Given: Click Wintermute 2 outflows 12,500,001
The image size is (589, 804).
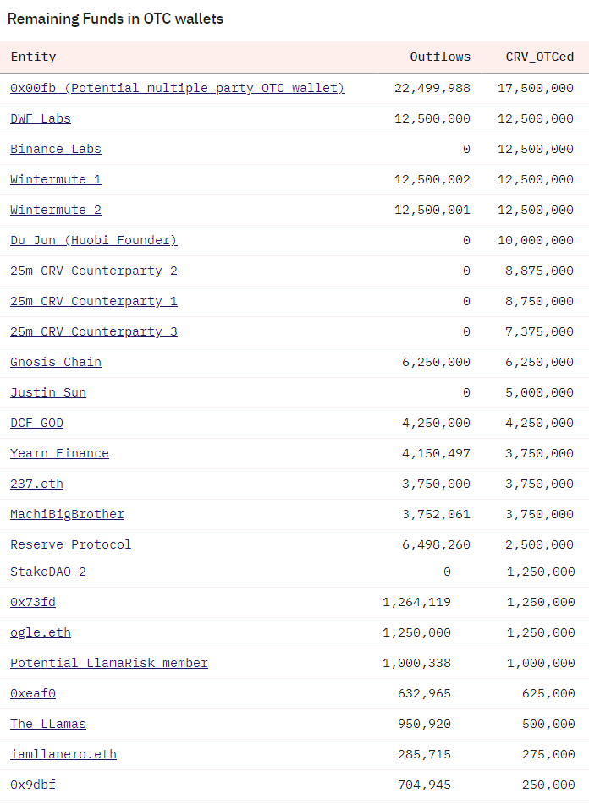Looking at the screenshot, I should coord(432,210).
